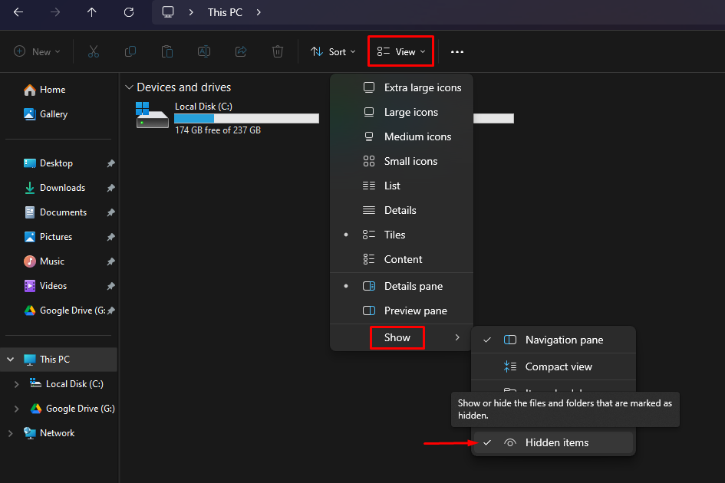
Task: Open the See more ellipsis menu
Action: [x=456, y=52]
